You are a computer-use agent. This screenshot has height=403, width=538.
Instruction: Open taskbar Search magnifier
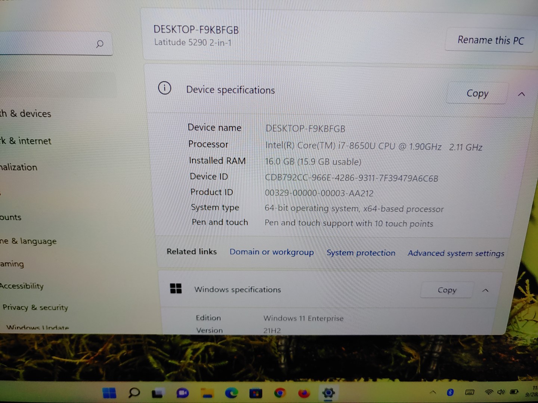pos(134,393)
